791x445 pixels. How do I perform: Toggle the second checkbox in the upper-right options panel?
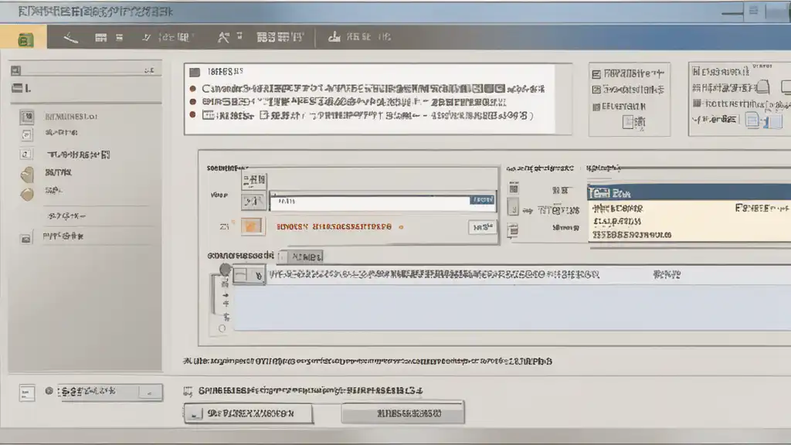(x=596, y=90)
